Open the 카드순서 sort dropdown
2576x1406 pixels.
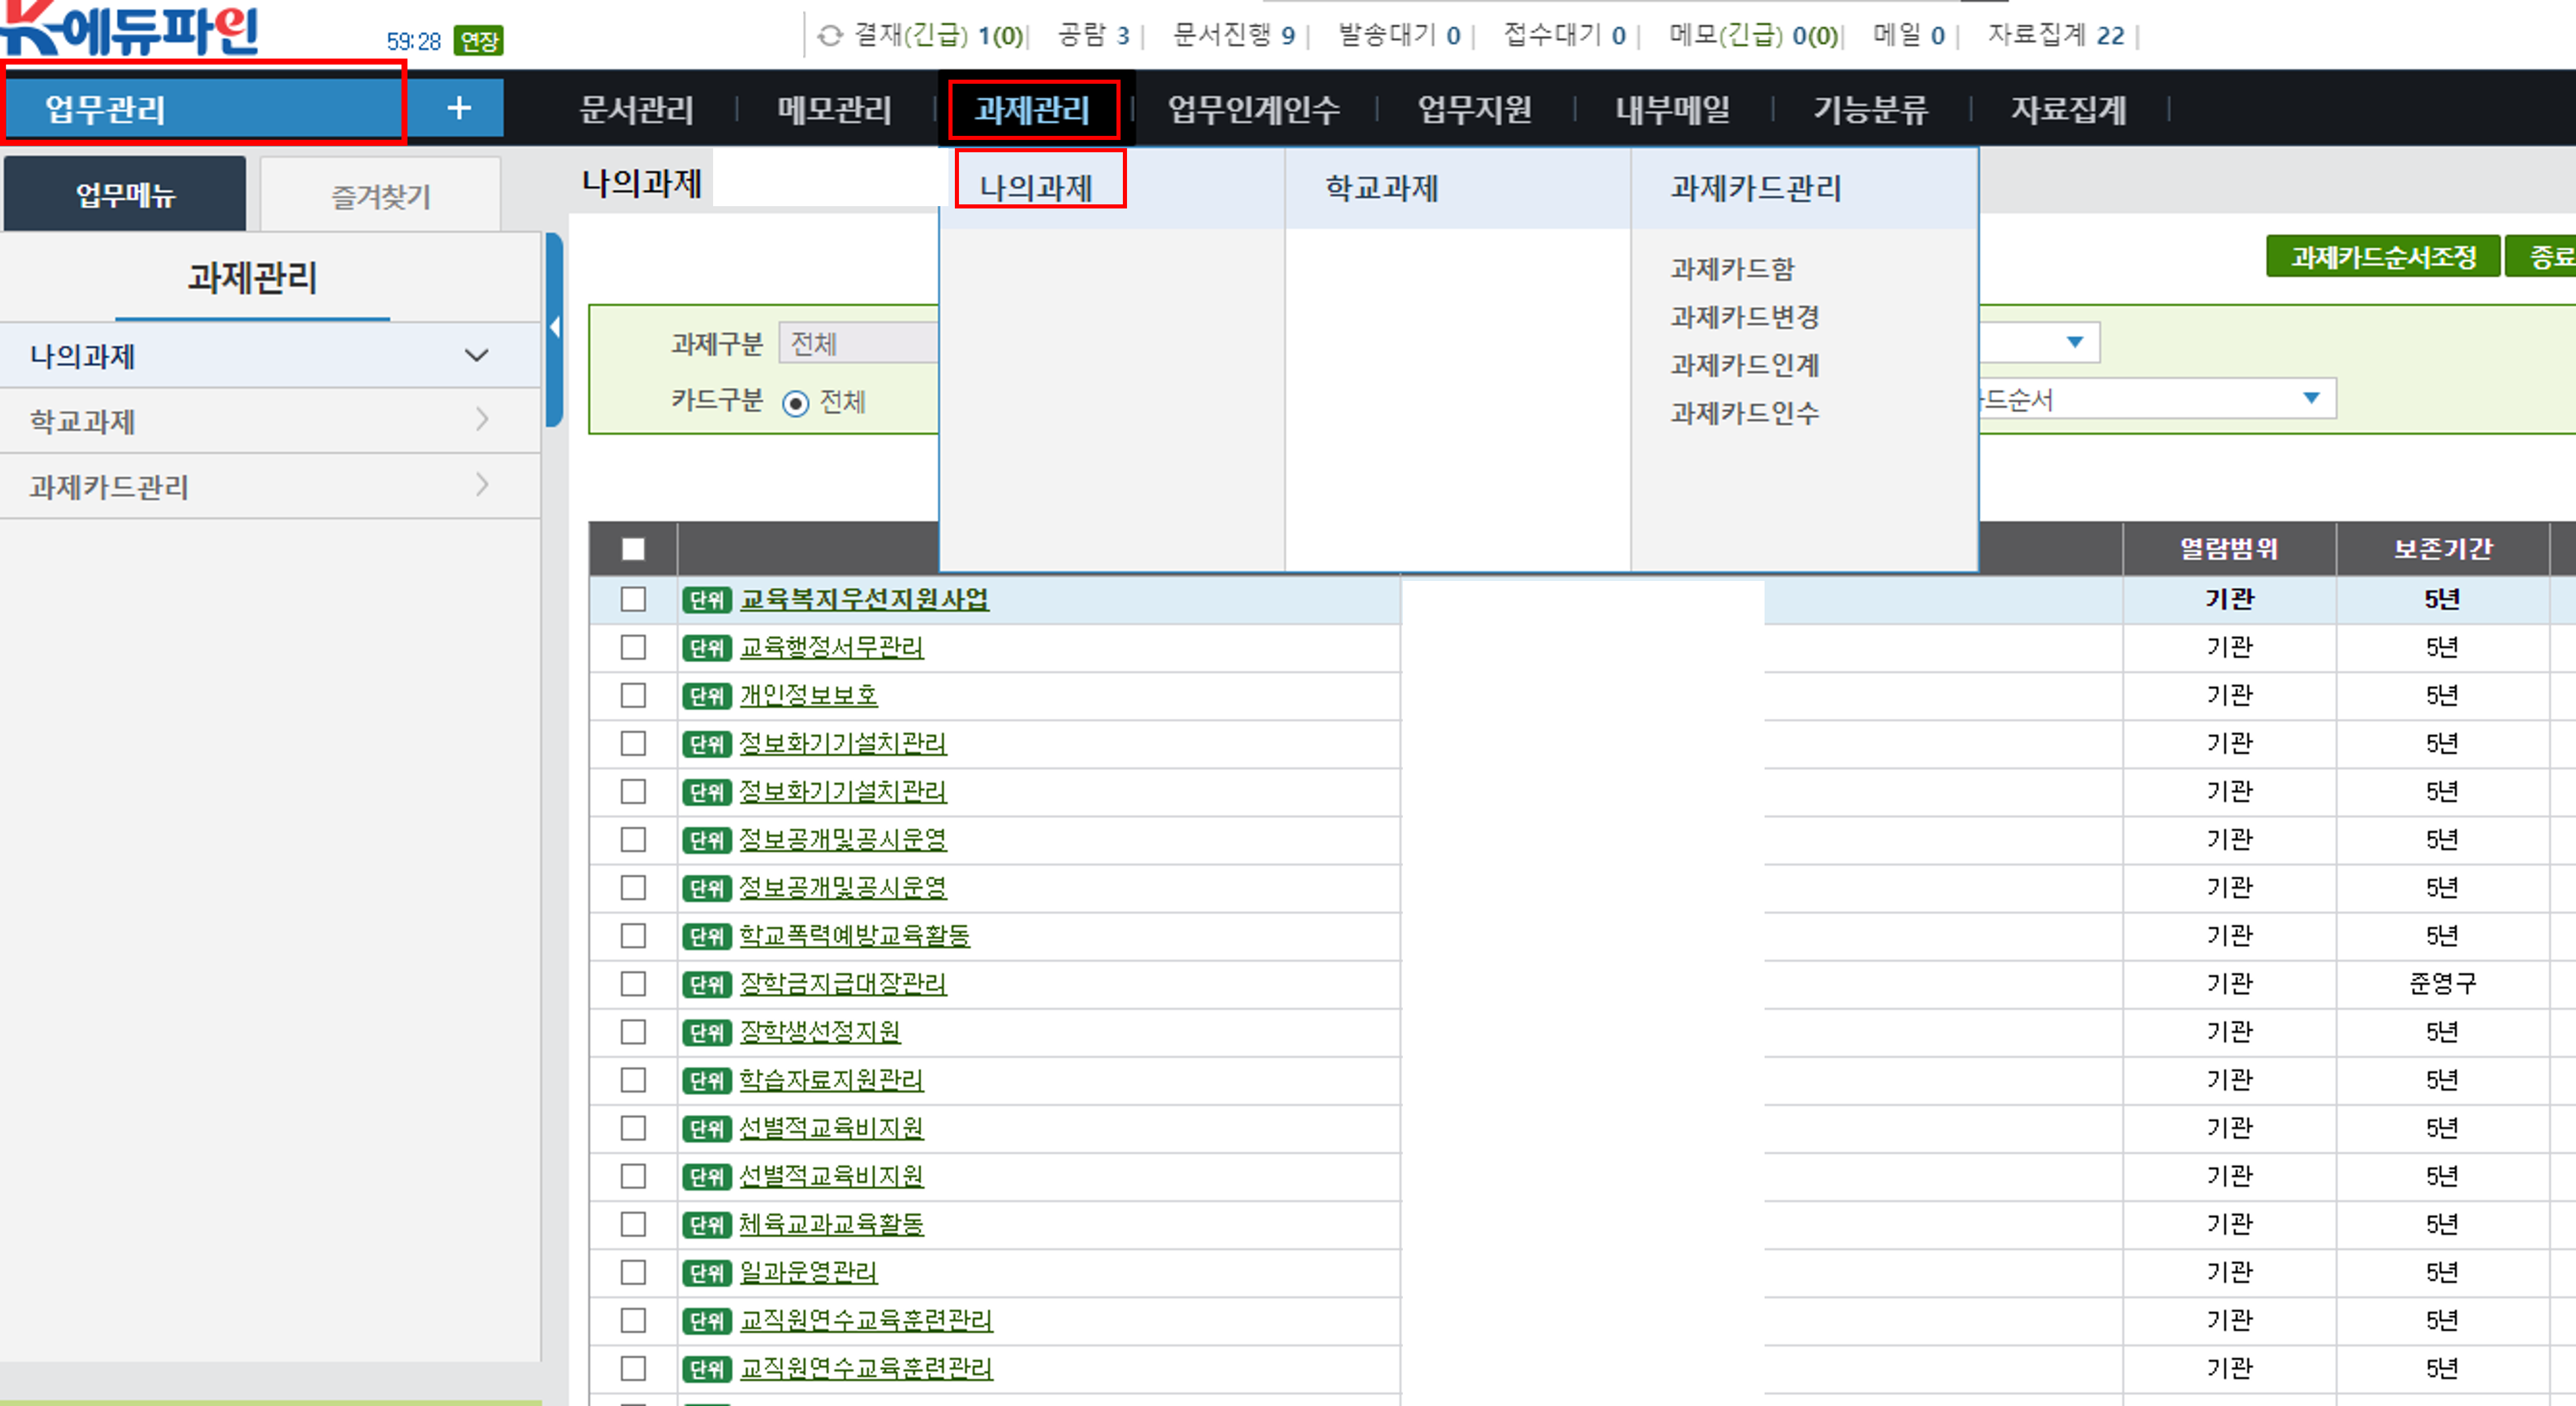pyautogui.click(x=2310, y=399)
